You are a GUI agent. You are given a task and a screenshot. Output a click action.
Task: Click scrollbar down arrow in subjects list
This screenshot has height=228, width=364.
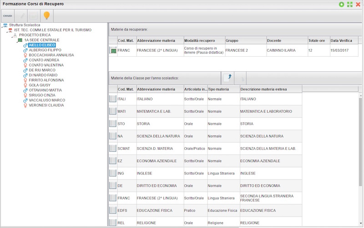[360, 223]
